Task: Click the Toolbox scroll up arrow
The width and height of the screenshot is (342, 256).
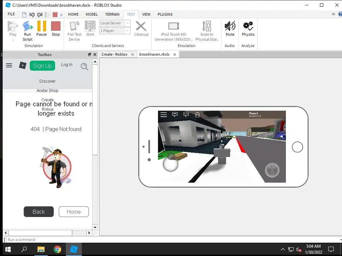Action: click(95, 62)
